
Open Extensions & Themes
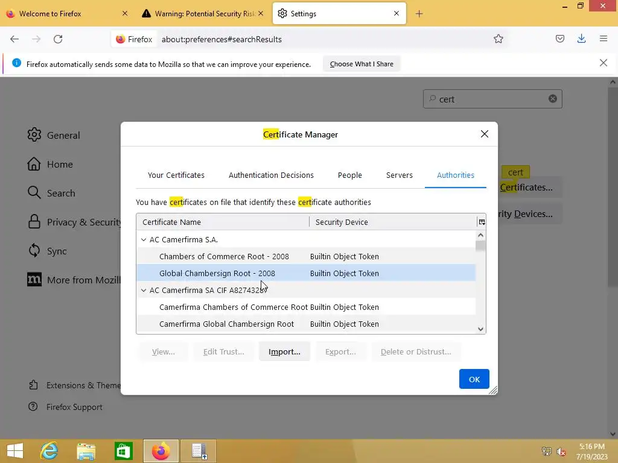pyautogui.click(x=75, y=385)
